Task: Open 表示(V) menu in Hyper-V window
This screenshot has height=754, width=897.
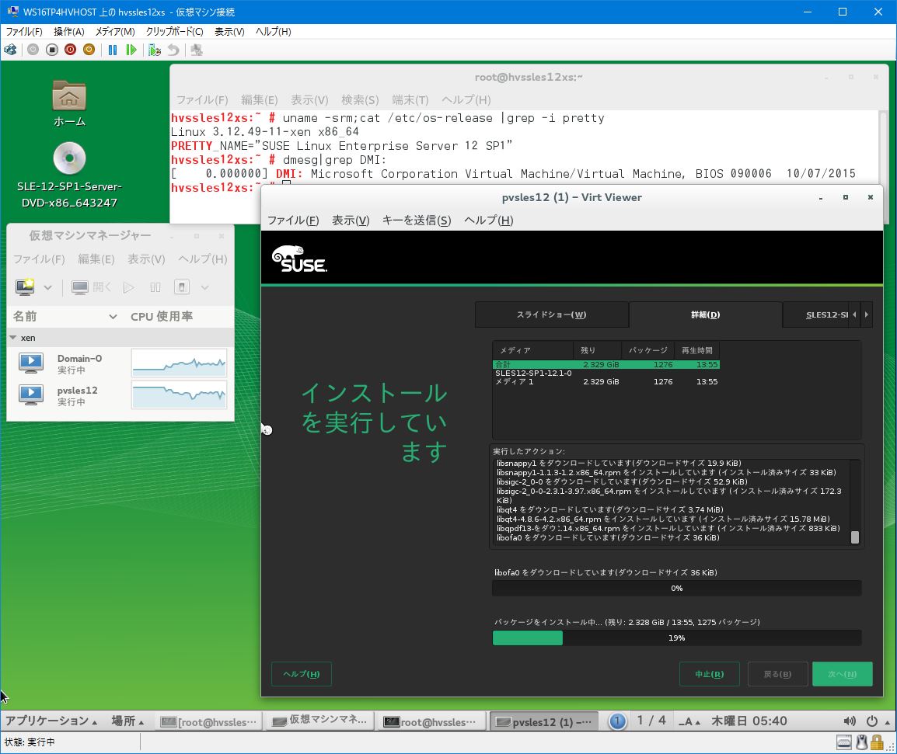Action: [229, 31]
